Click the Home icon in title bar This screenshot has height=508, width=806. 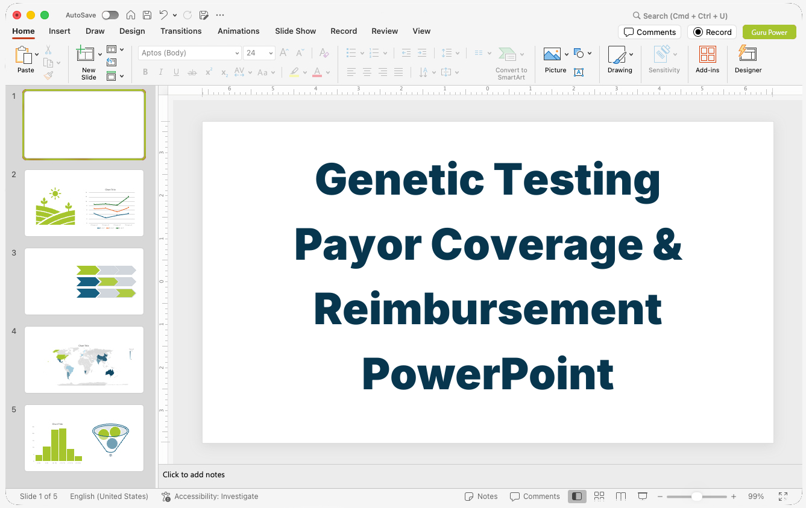(131, 15)
